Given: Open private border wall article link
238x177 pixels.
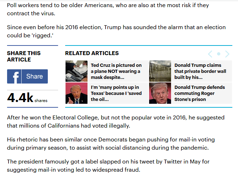Looking at the screenshot, I should point(200,71).
